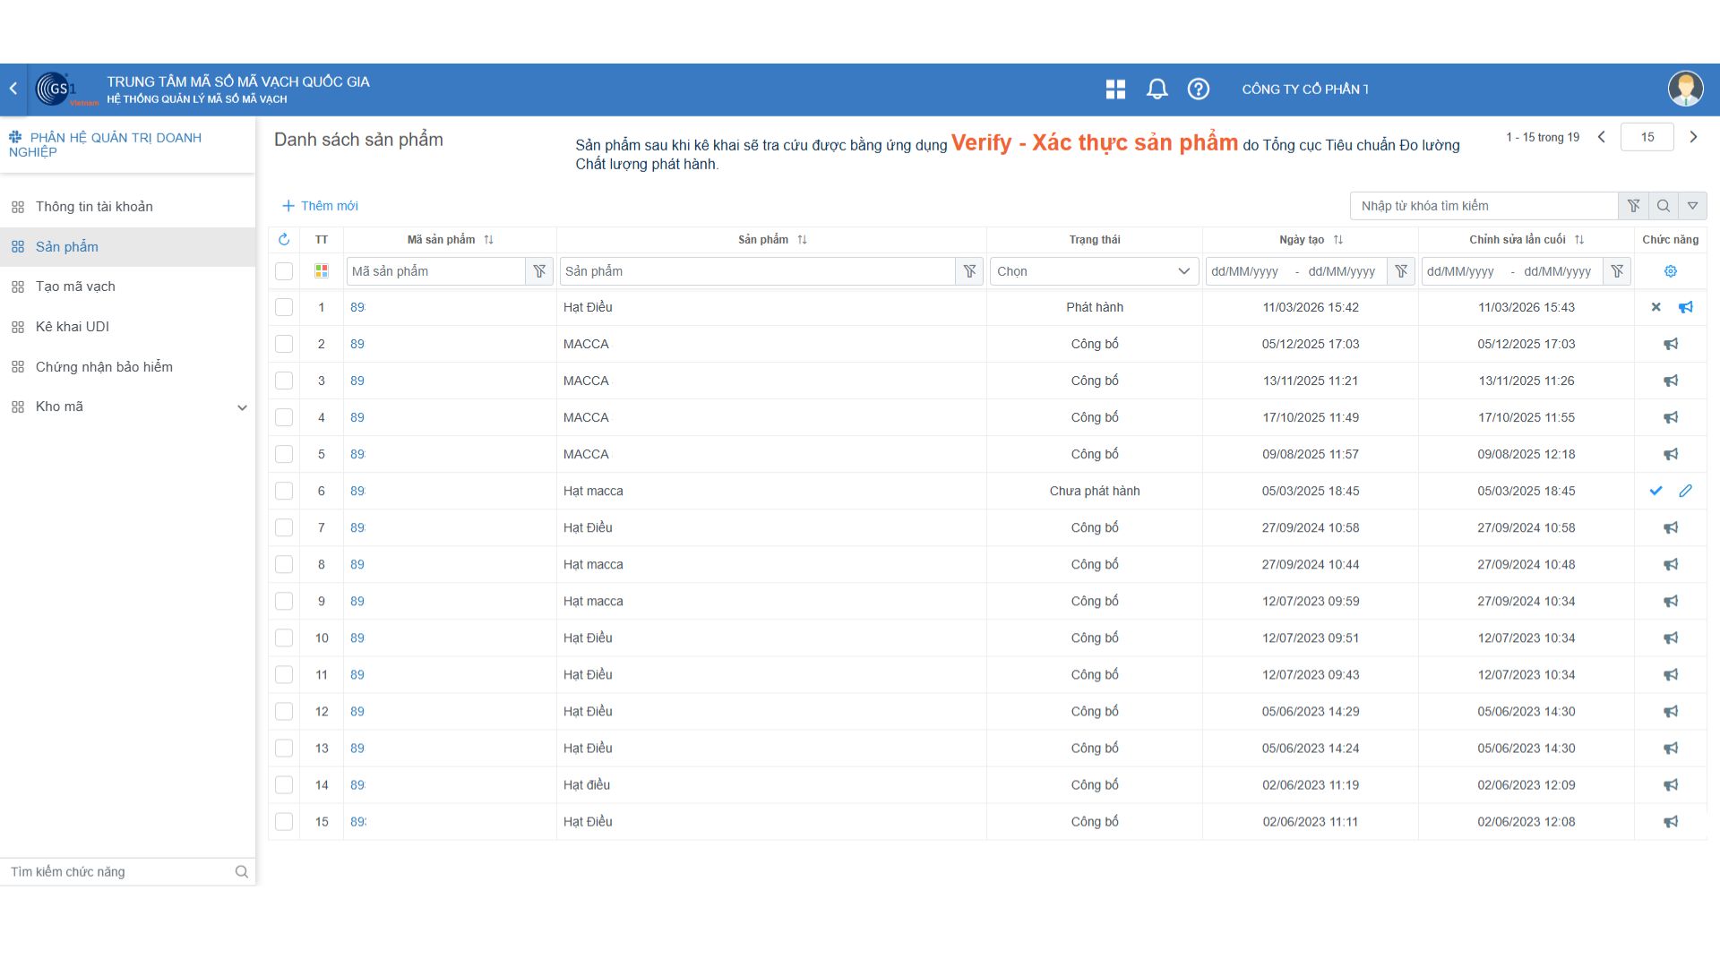Open the help question mark icon
This screenshot has height=967, width=1720.
click(1198, 89)
